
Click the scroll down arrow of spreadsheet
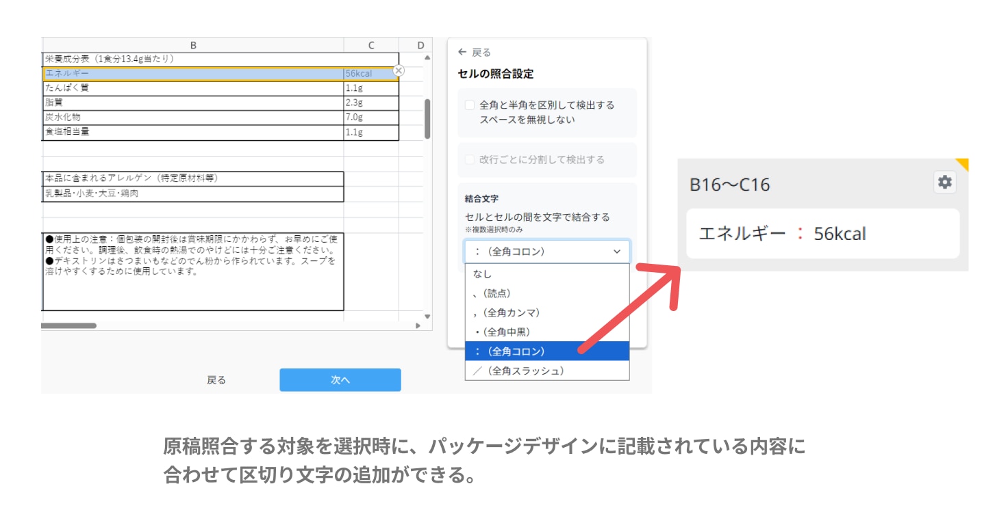tap(428, 317)
